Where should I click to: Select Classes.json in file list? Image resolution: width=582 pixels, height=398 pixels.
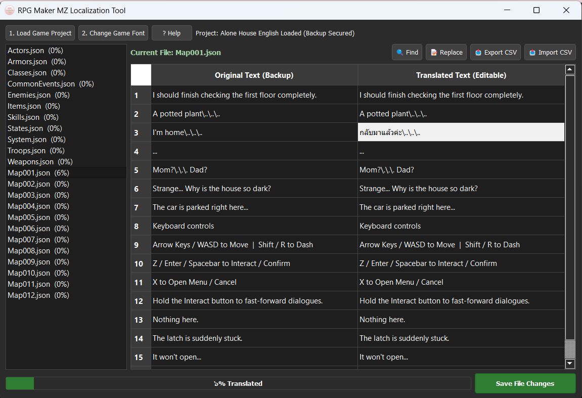coord(66,73)
